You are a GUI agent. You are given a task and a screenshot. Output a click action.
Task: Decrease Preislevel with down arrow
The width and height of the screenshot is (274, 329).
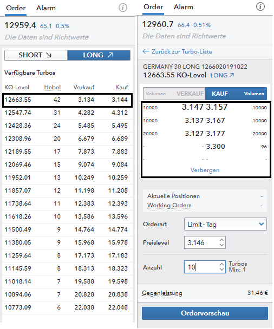[x=221, y=245]
